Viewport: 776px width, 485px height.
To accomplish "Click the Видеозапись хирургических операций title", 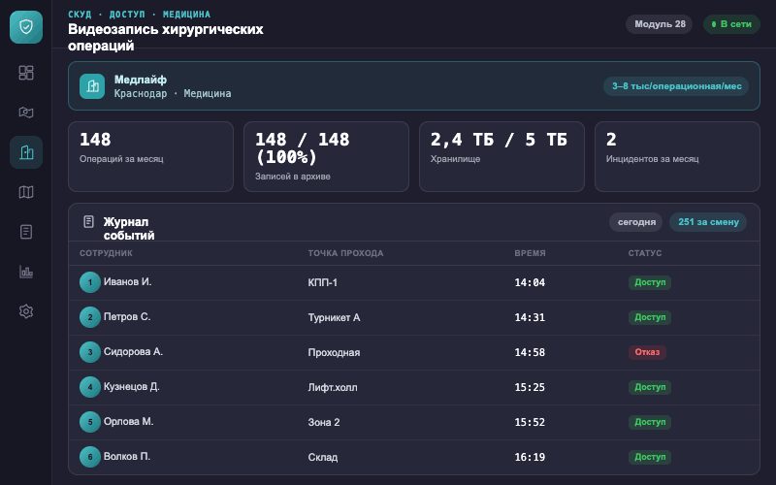I will tap(166, 37).
